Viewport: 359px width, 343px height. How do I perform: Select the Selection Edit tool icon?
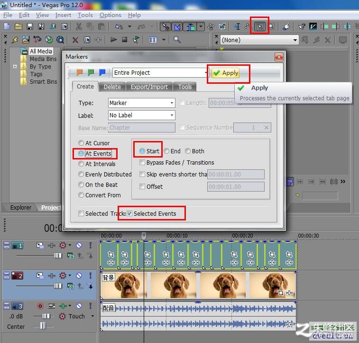pos(259,26)
